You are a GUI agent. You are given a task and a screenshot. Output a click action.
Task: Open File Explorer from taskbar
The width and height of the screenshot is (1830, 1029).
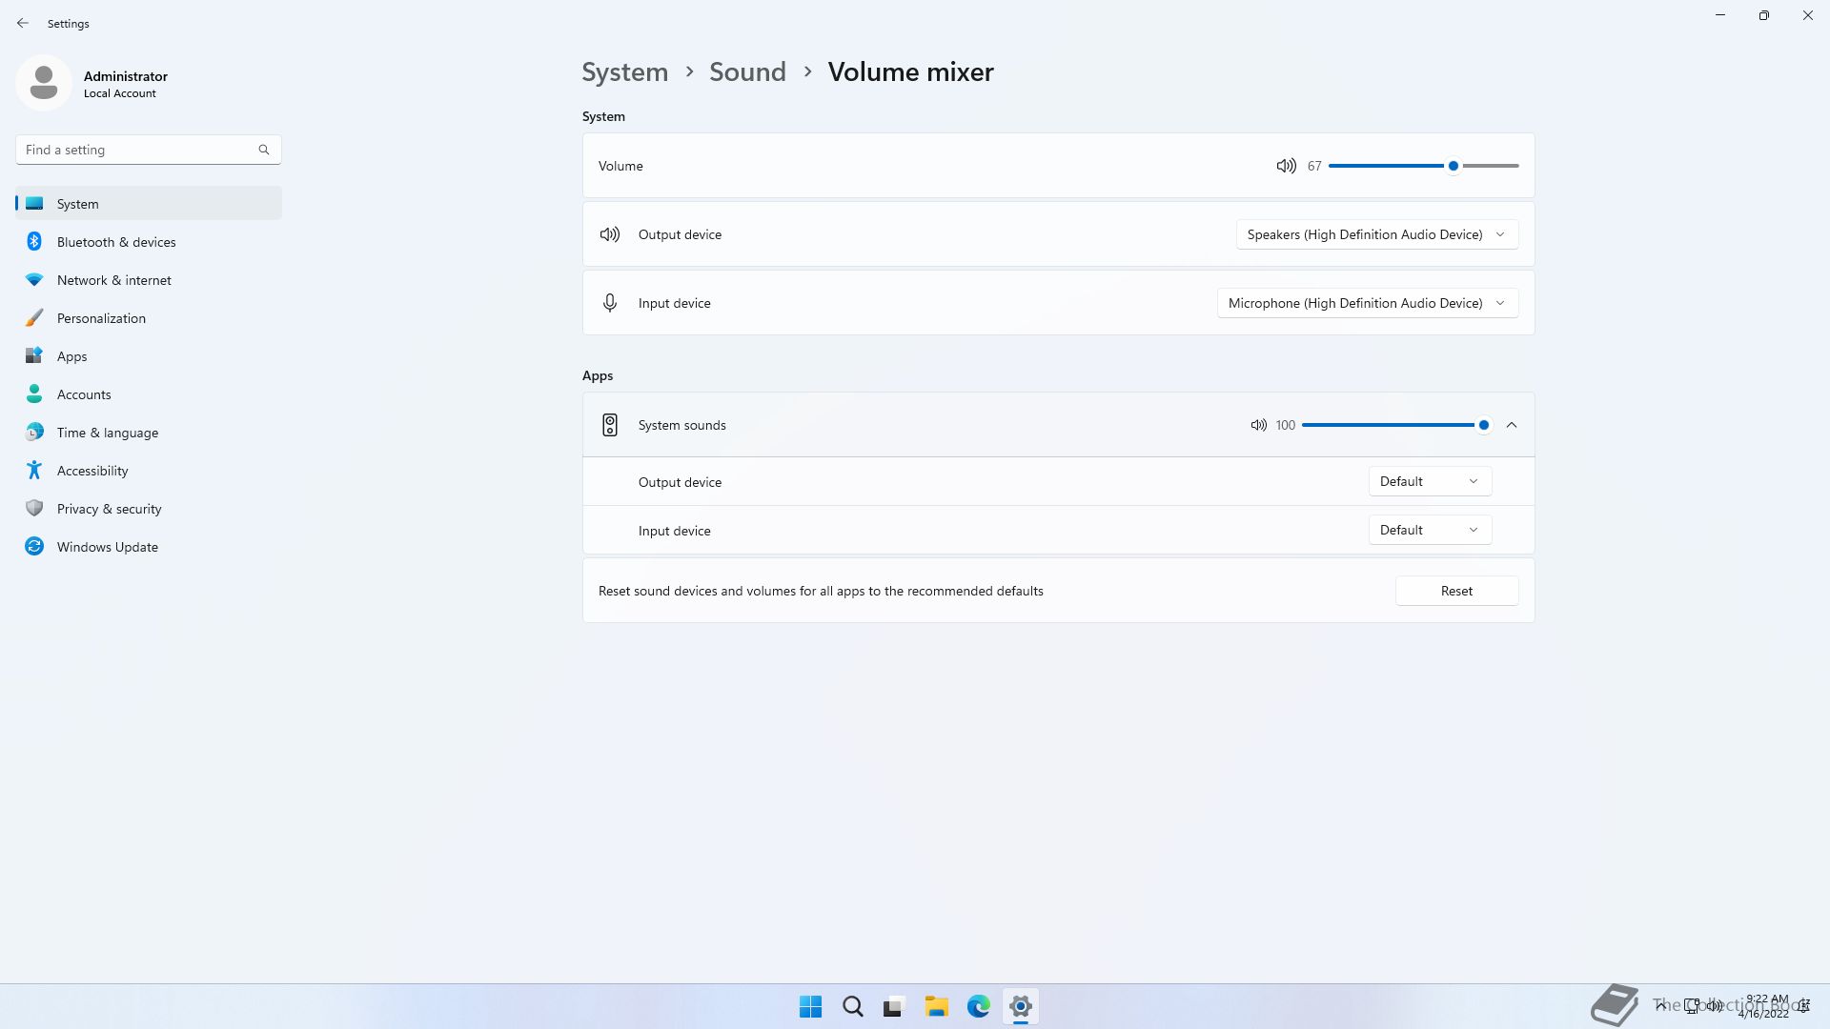936,1006
